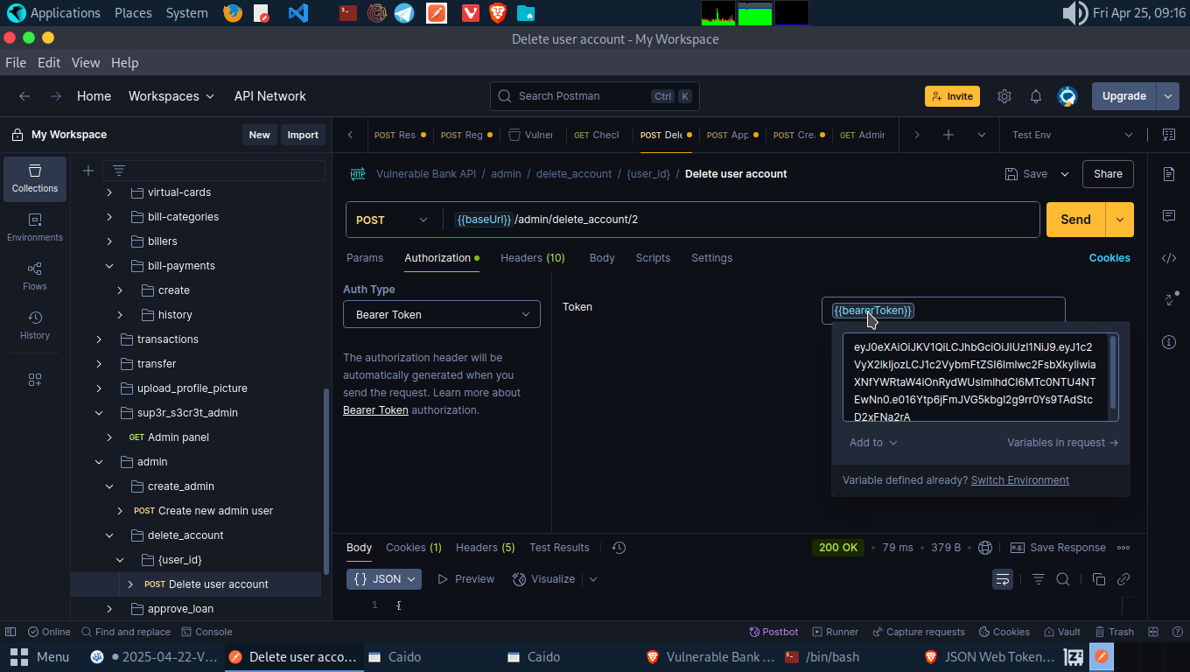The width and height of the screenshot is (1190, 672).
Task: Switch to the Scripts tab
Action: click(x=653, y=258)
